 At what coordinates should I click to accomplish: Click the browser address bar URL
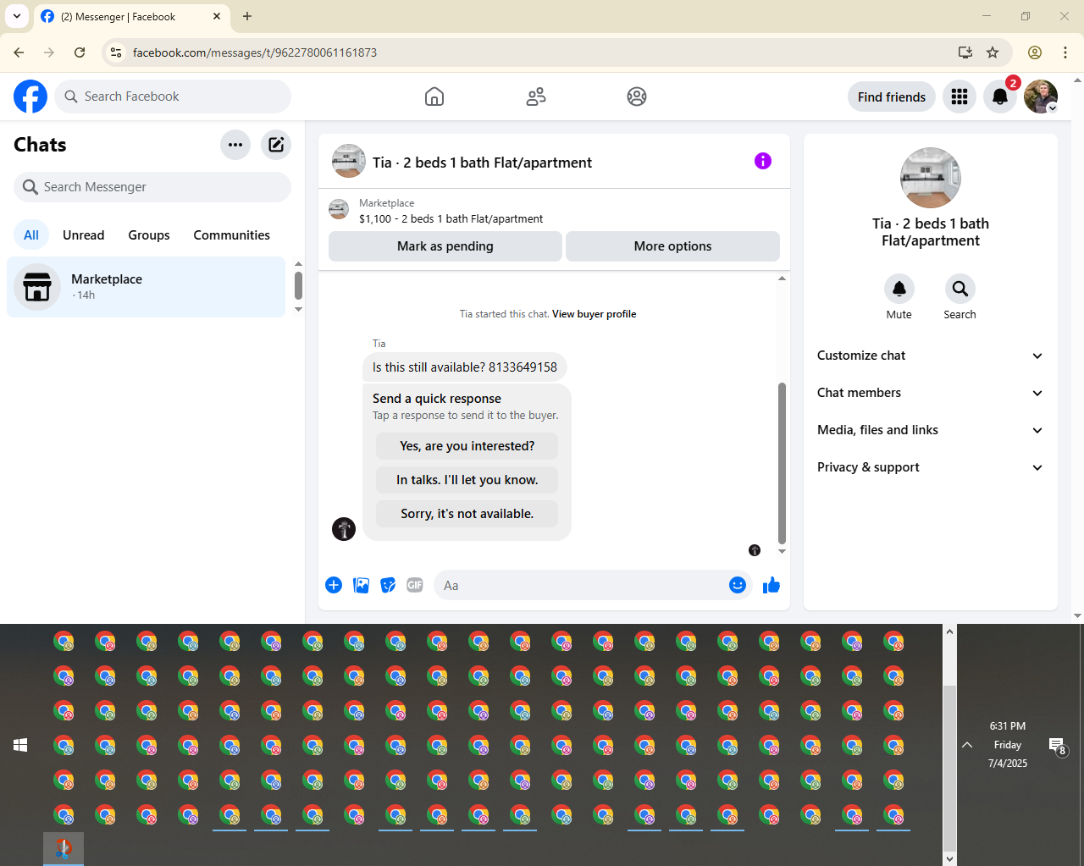(255, 52)
